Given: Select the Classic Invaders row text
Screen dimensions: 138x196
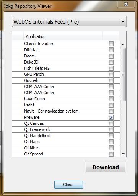Looking at the screenshot, I should click(39, 44).
